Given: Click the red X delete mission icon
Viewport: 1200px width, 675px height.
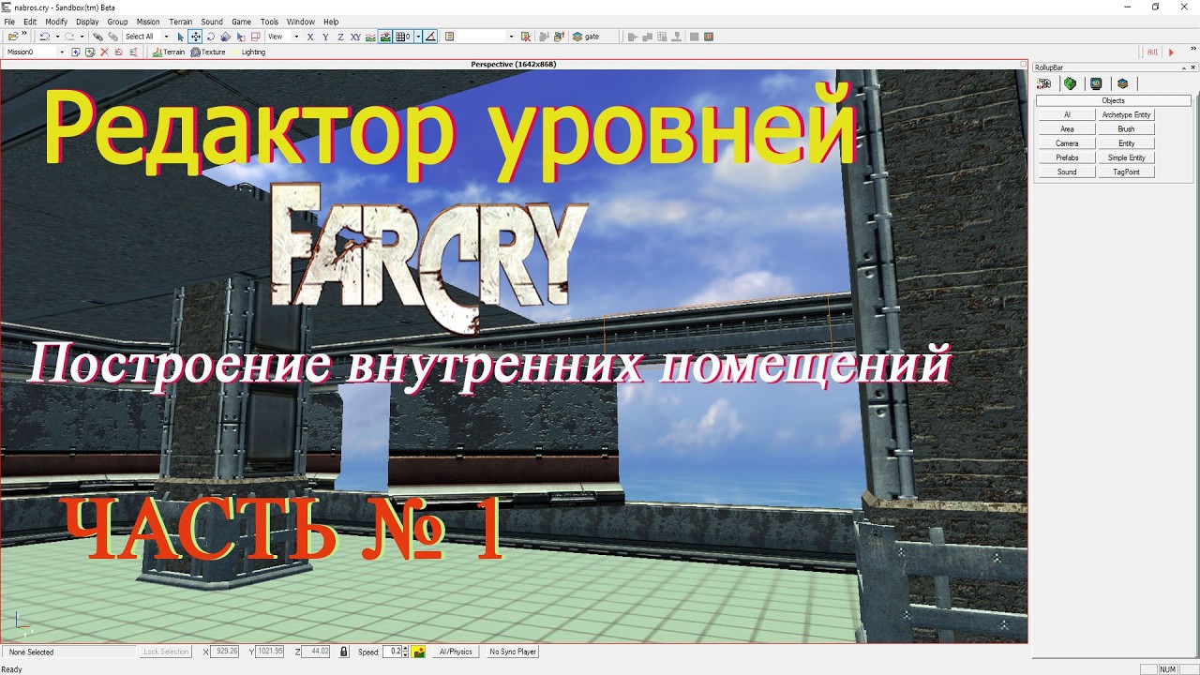Looking at the screenshot, I should (x=104, y=52).
